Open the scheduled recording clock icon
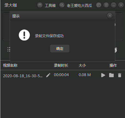The height and width of the screenshot is (118, 125). tap(116, 50)
